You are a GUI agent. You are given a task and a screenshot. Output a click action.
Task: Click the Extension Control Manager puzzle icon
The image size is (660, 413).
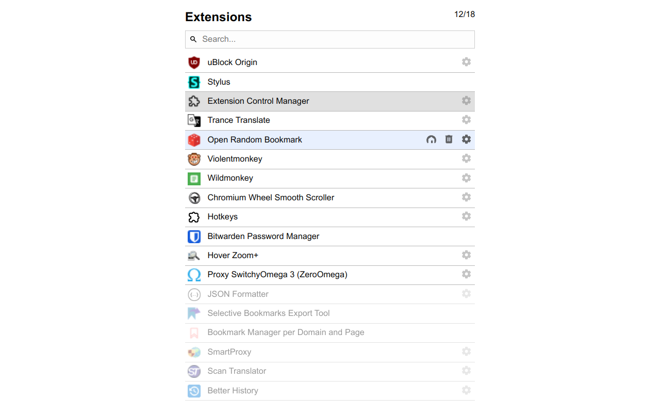[x=194, y=101]
